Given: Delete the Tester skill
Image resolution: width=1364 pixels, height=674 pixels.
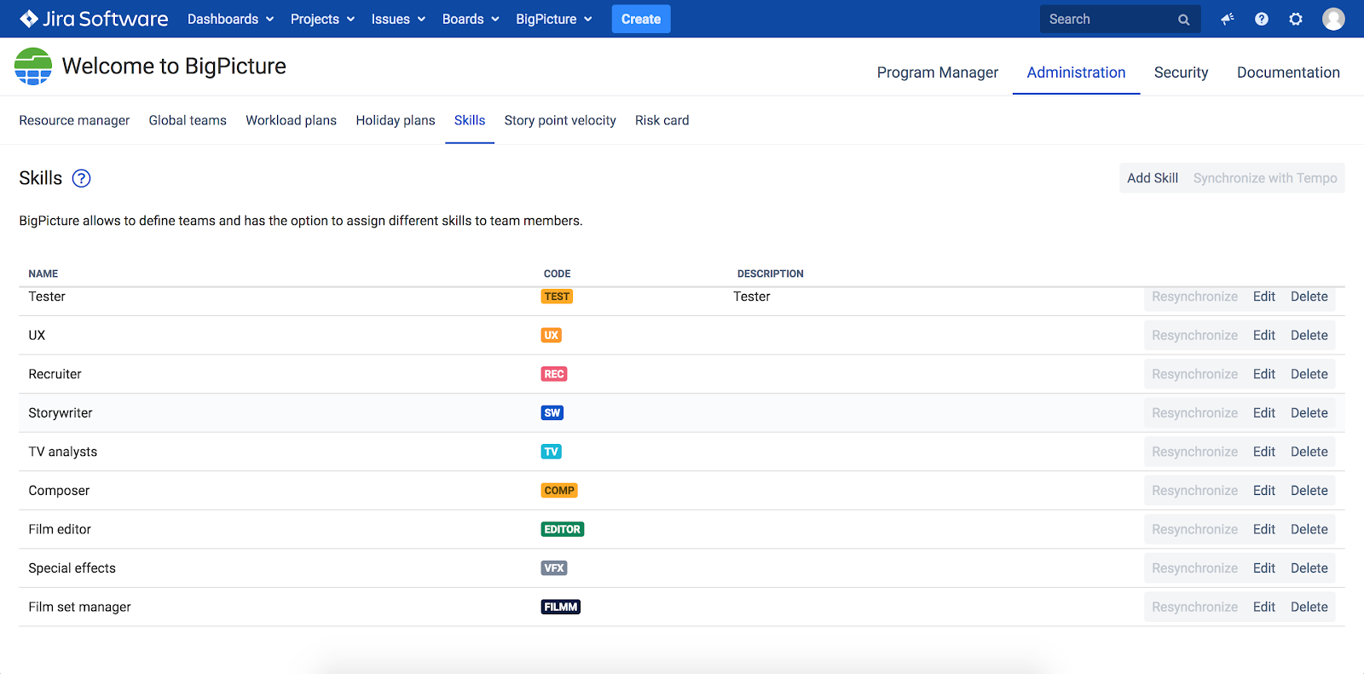Looking at the screenshot, I should [x=1309, y=297].
